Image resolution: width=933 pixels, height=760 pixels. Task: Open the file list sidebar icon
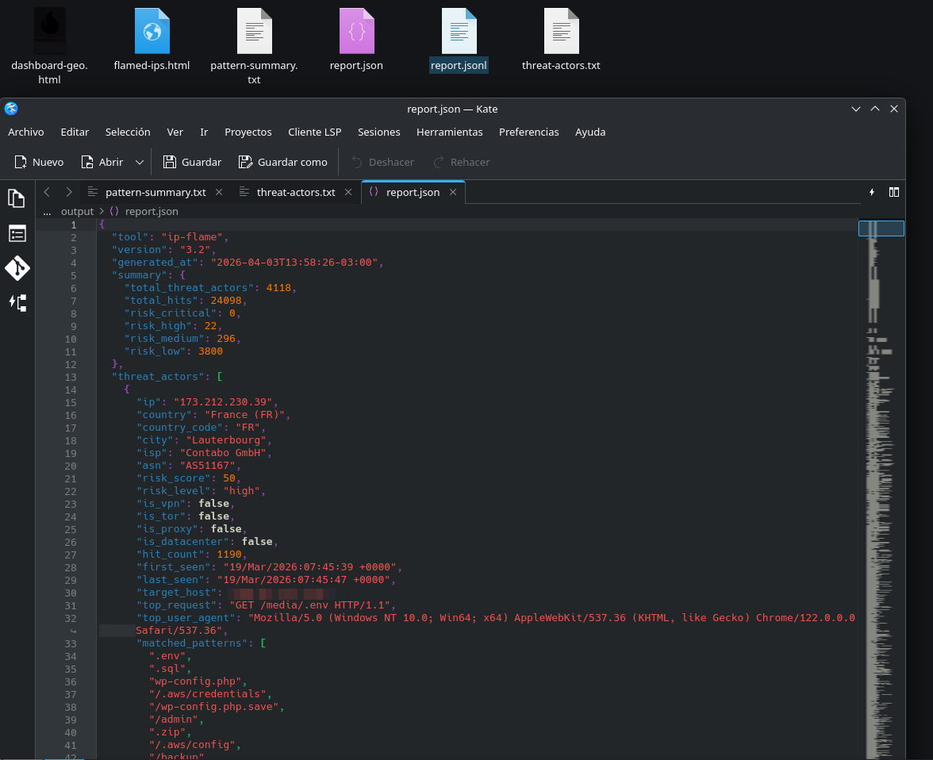point(17,233)
